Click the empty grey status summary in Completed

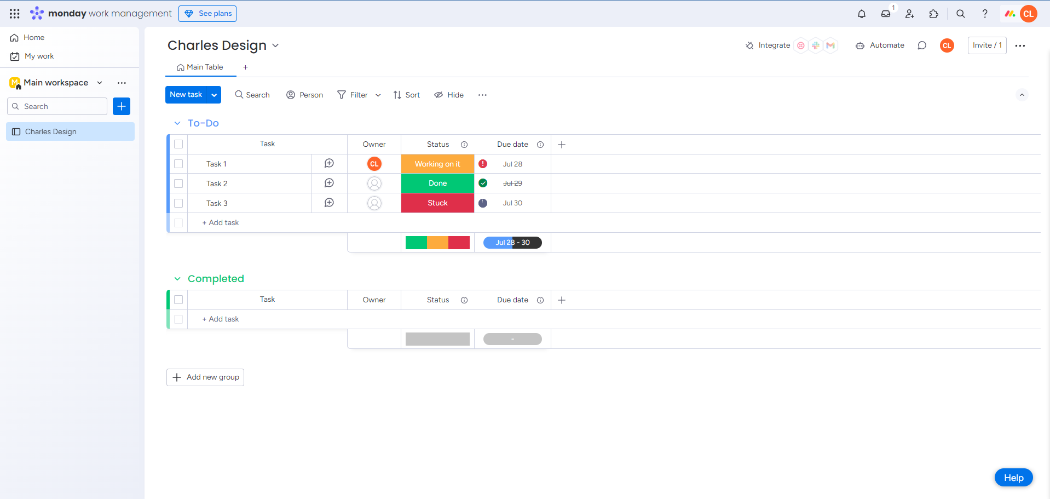coord(437,339)
